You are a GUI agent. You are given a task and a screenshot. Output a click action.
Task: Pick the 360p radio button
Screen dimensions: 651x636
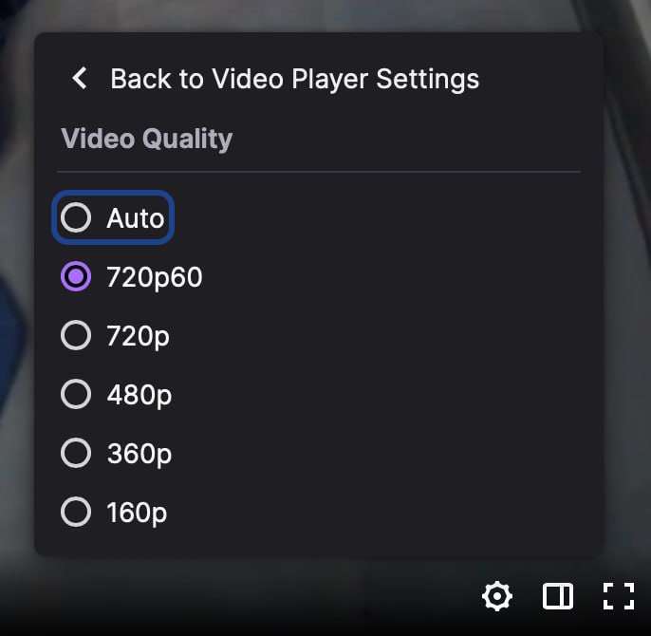(76, 453)
